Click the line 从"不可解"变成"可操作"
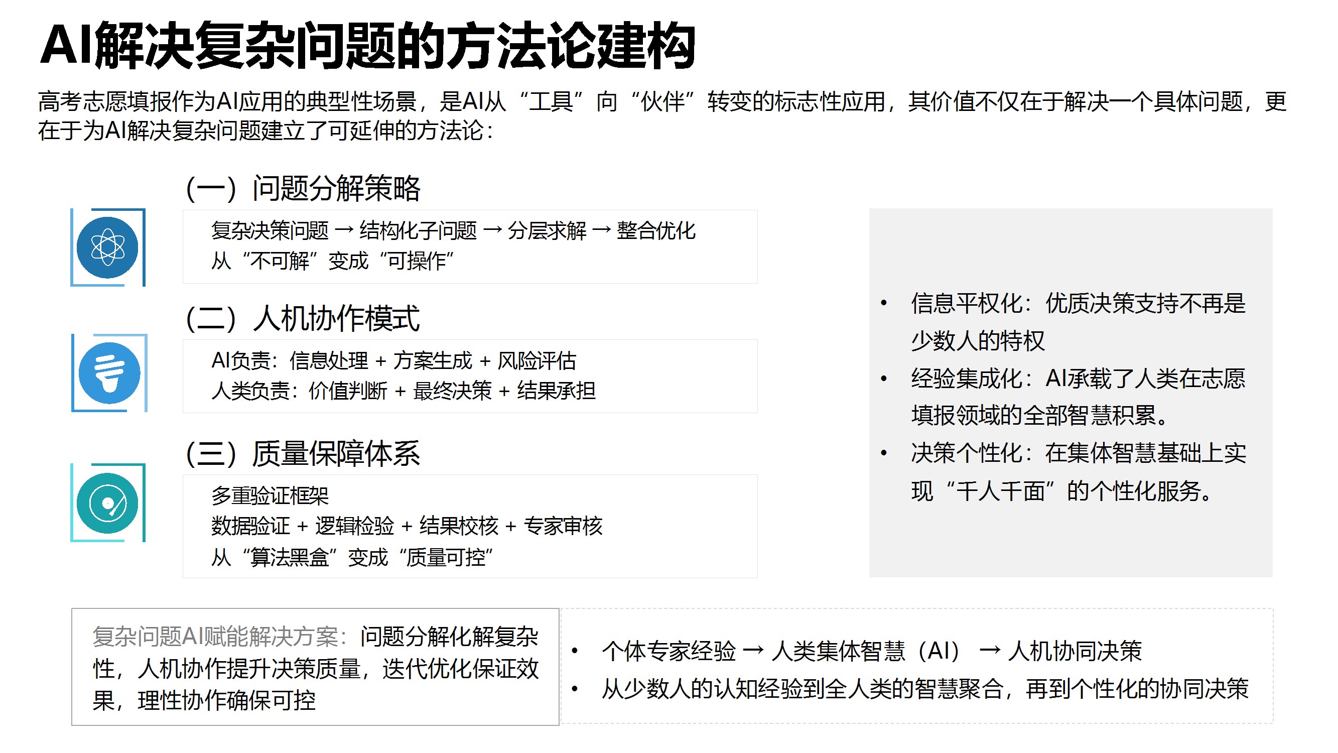The width and height of the screenshot is (1338, 753). tap(332, 261)
